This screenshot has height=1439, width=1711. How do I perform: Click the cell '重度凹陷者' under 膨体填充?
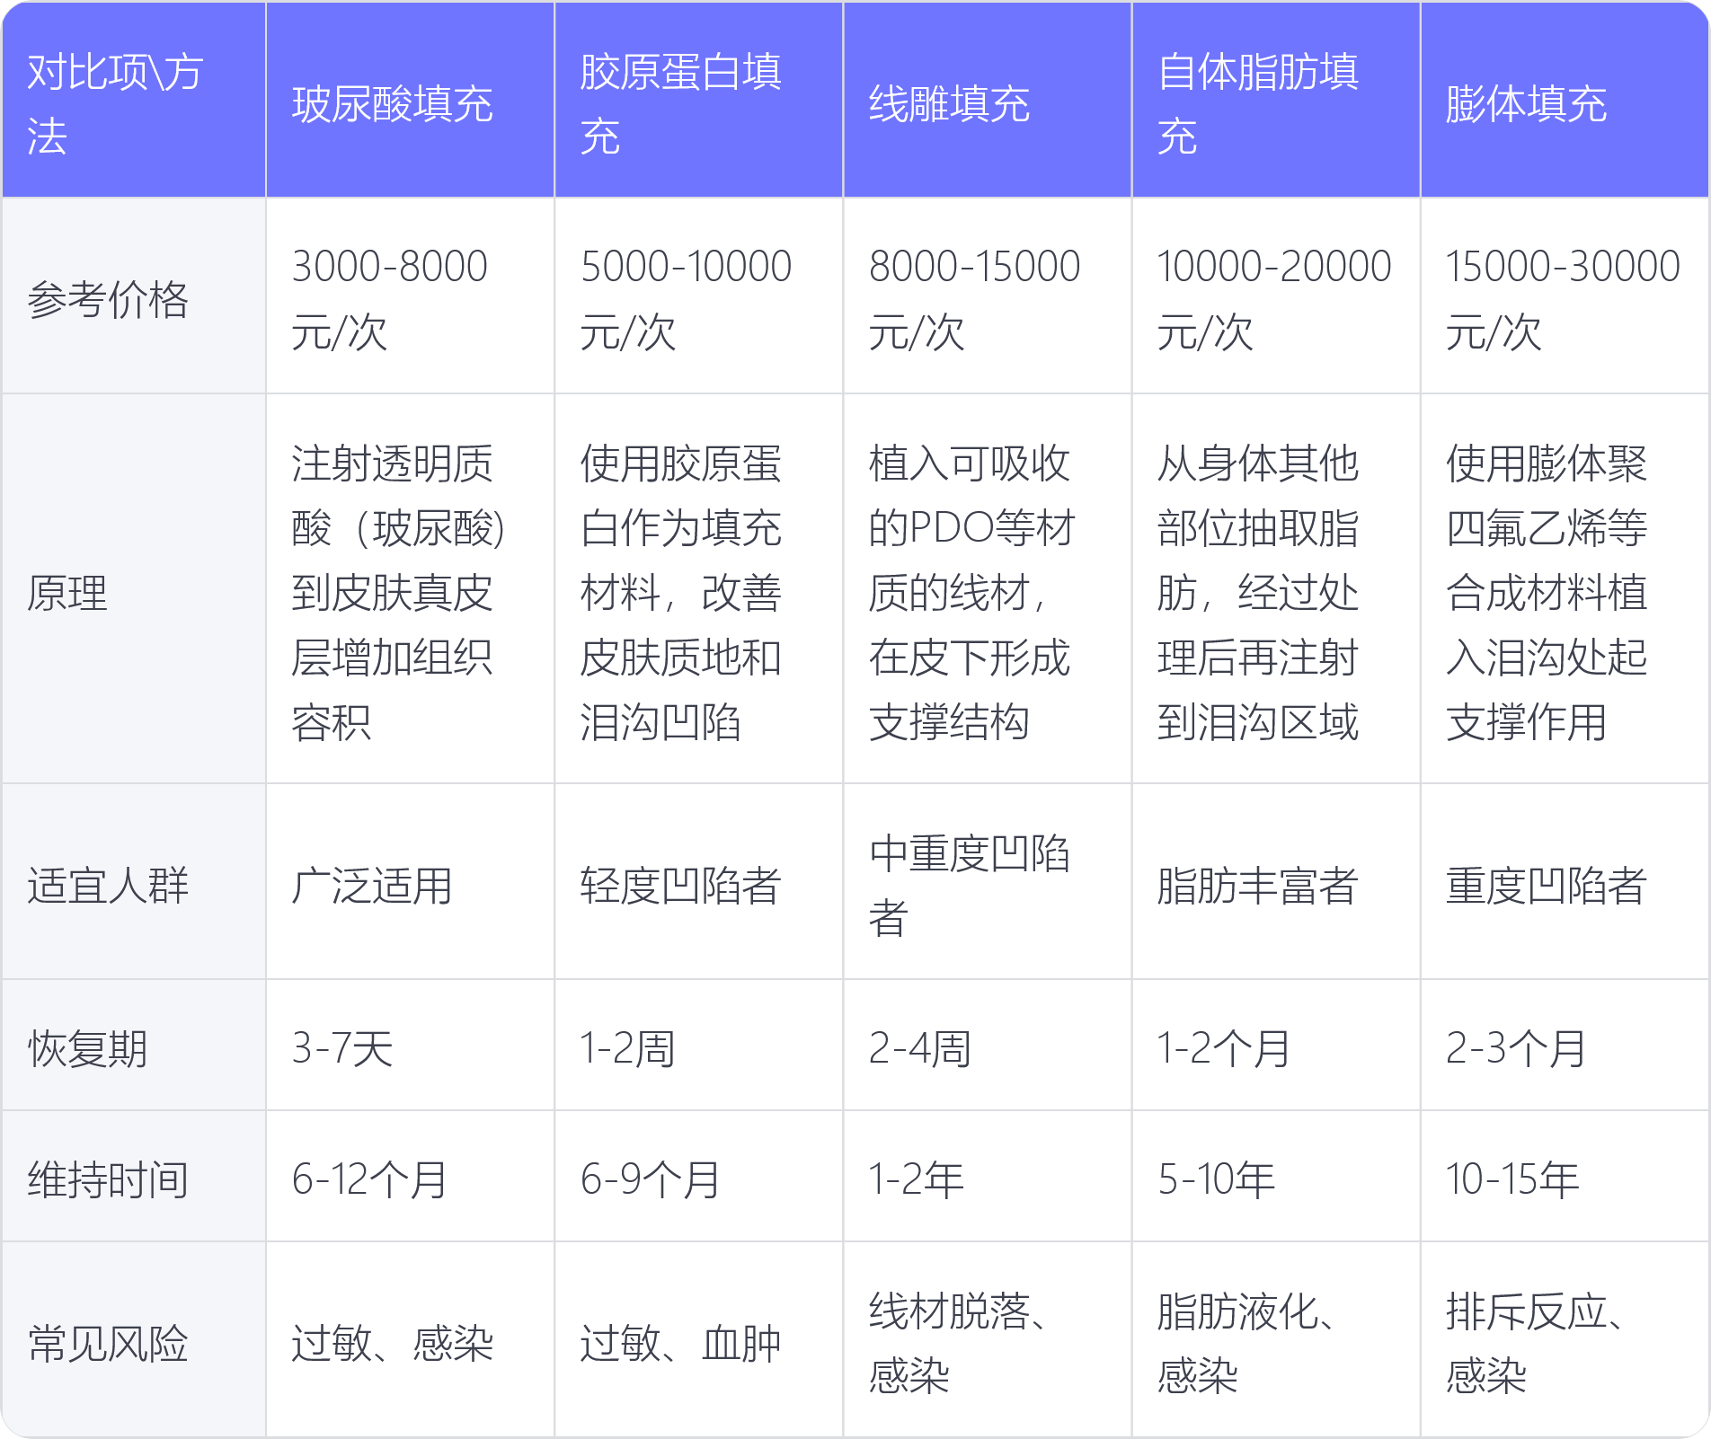[1564, 881]
